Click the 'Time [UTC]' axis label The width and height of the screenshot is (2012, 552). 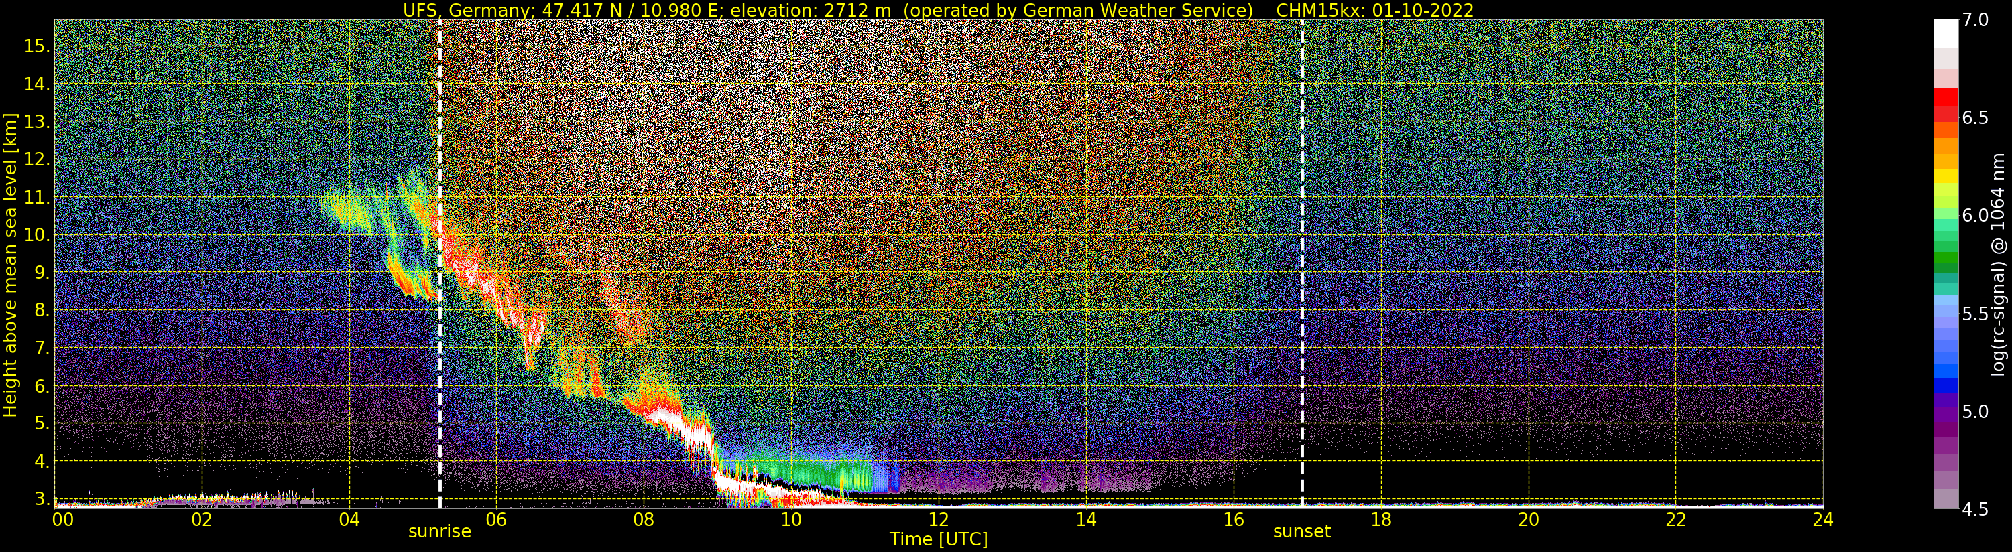click(x=939, y=539)
